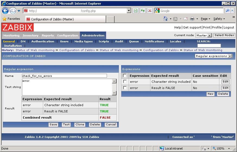Select the Configuration of Zabbix browser tab
Image resolution: width=237 pixels, height=152 pixels.
[66, 19]
